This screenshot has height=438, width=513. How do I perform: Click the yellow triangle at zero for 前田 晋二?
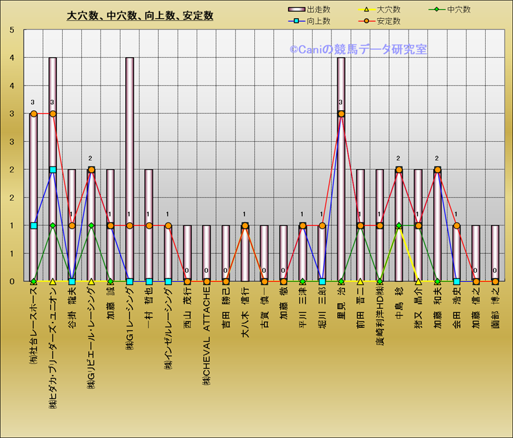360,282
